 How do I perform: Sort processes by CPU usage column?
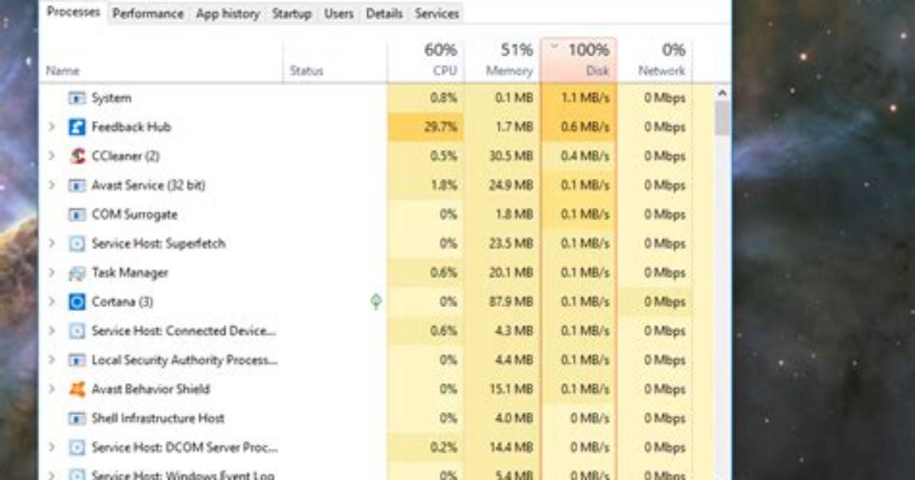(x=425, y=60)
